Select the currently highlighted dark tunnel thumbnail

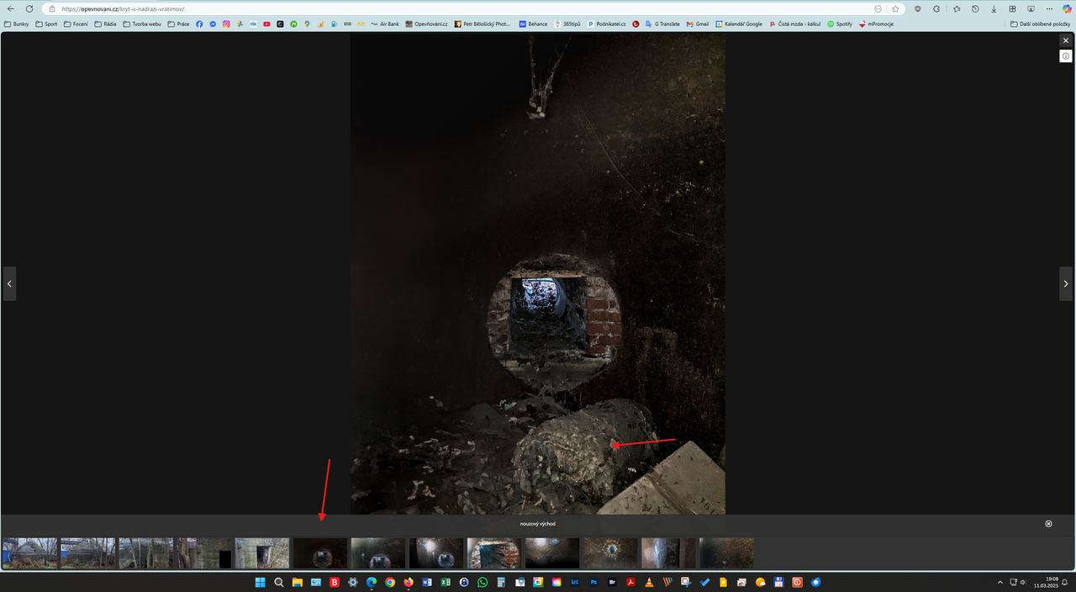tap(320, 553)
